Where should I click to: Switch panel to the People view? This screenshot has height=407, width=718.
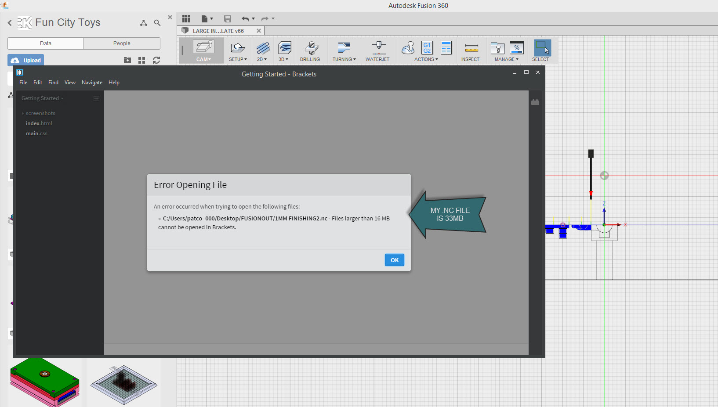pos(122,43)
